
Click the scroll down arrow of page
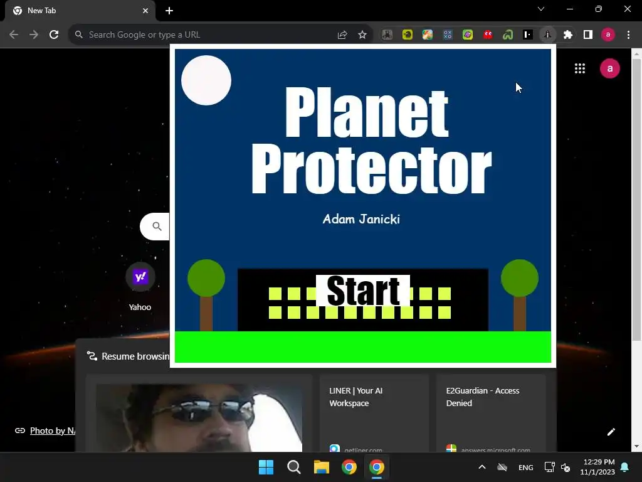click(x=636, y=446)
